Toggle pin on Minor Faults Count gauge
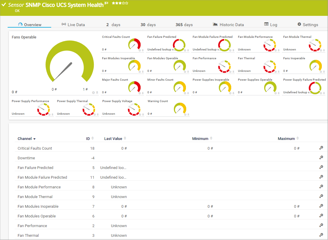Viewport: 328px width, 240px height. pos(188,93)
